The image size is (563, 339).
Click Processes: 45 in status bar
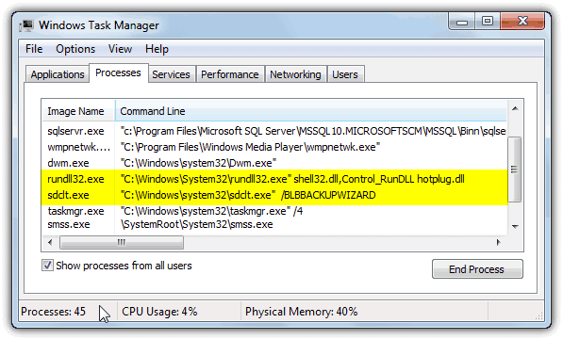pyautogui.click(x=54, y=312)
